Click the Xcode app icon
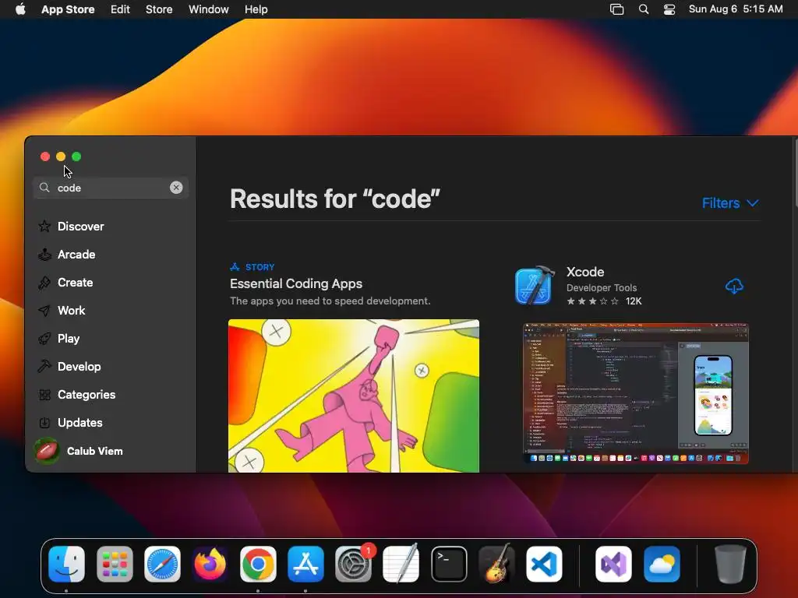This screenshot has width=798, height=598. [x=534, y=287]
